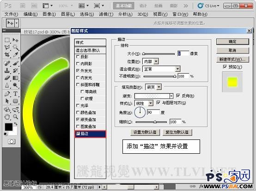This screenshot has width=256, height=191.
Task: Click the 不透明度 opacity slider
Action: point(160,76)
